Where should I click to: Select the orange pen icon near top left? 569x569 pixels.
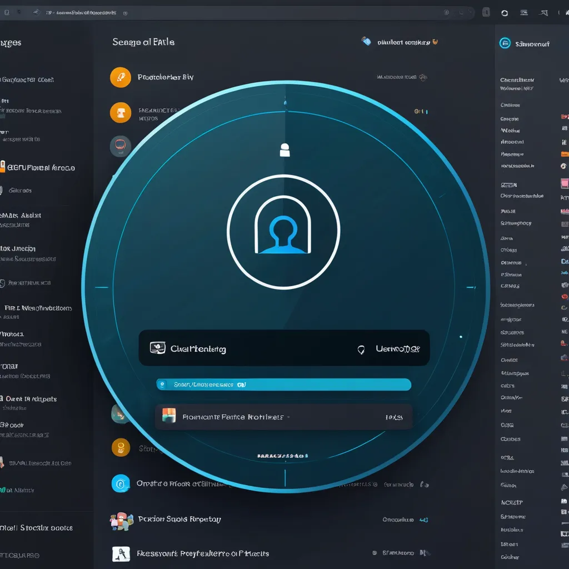pyautogui.click(x=120, y=77)
